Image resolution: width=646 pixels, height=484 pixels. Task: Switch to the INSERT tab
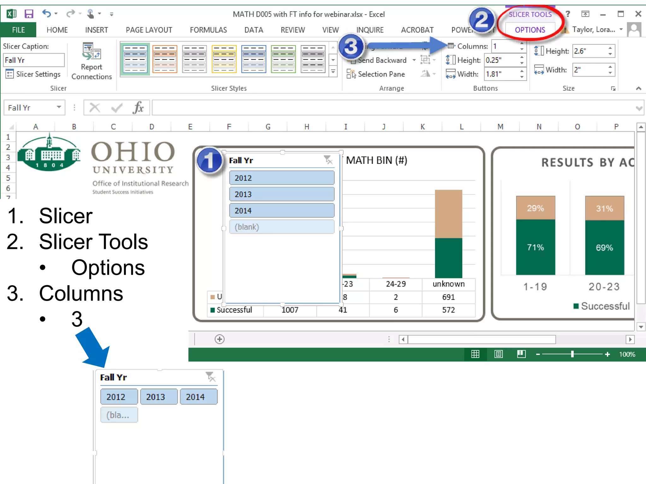(x=97, y=30)
